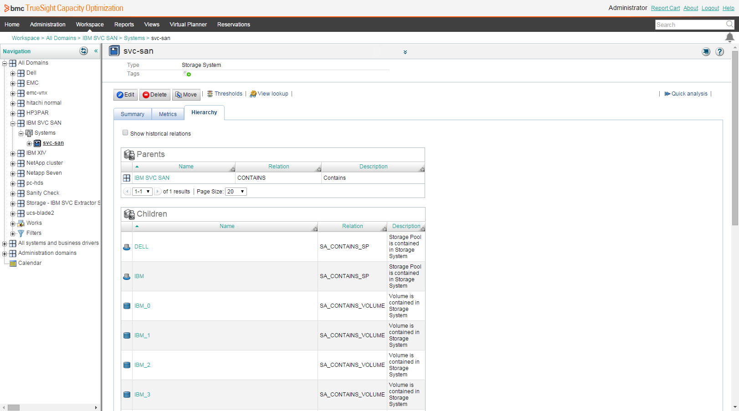
Task: Click the All Domains breadcrumb link
Action: [x=61, y=38]
